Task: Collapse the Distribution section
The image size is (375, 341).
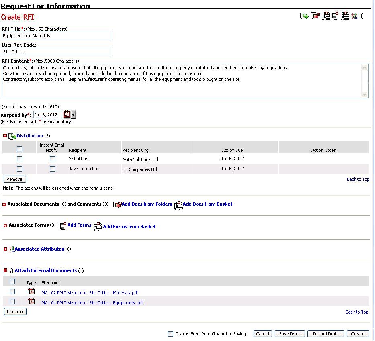Action: pos(5,136)
